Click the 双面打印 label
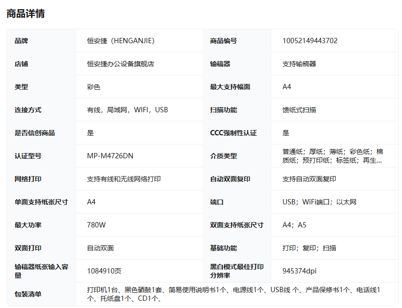402x308 pixels. pyautogui.click(x=28, y=248)
